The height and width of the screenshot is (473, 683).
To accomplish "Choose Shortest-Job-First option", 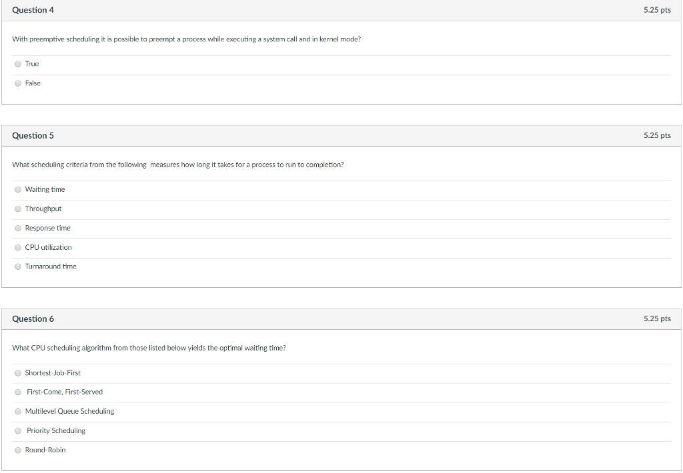I will pyautogui.click(x=18, y=373).
